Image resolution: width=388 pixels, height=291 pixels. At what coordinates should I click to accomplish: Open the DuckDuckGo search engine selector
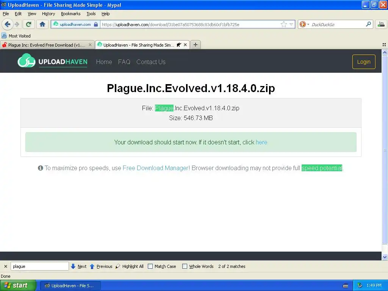[x=304, y=24]
